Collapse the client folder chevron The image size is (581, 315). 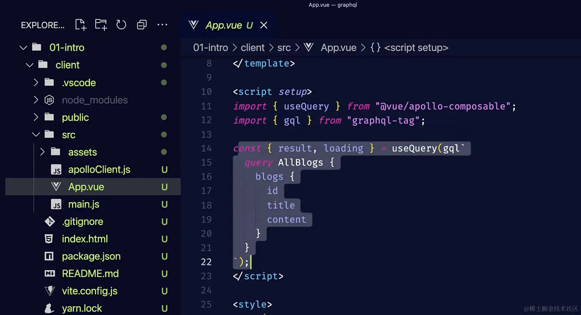coord(30,65)
